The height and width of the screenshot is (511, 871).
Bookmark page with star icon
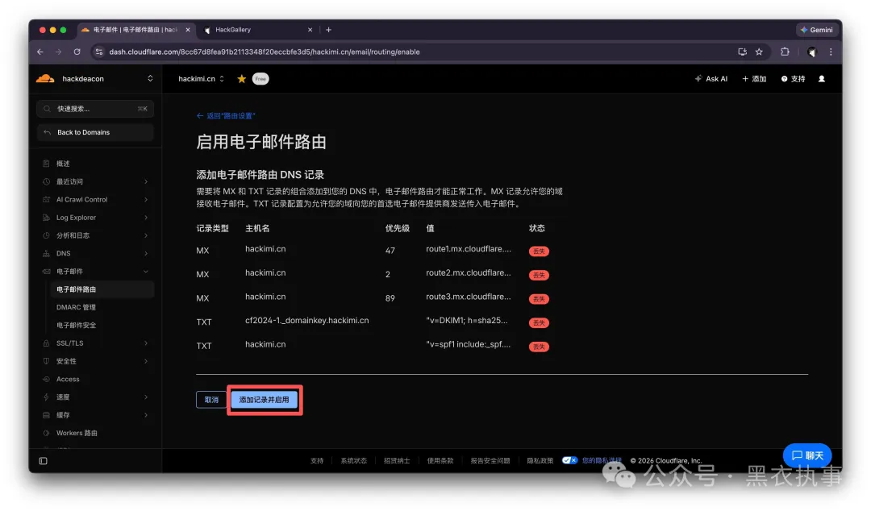tap(759, 52)
